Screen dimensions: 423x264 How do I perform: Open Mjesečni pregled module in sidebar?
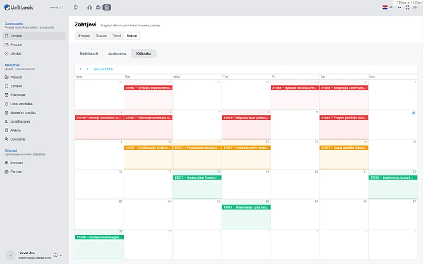[x=34, y=113]
